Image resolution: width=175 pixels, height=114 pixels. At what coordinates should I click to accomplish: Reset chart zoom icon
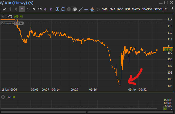click(69, 9)
